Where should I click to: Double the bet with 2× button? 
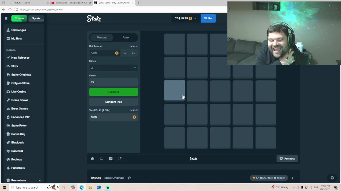[x=133, y=53]
